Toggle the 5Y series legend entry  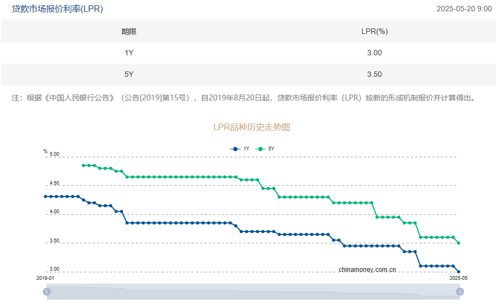pos(265,149)
